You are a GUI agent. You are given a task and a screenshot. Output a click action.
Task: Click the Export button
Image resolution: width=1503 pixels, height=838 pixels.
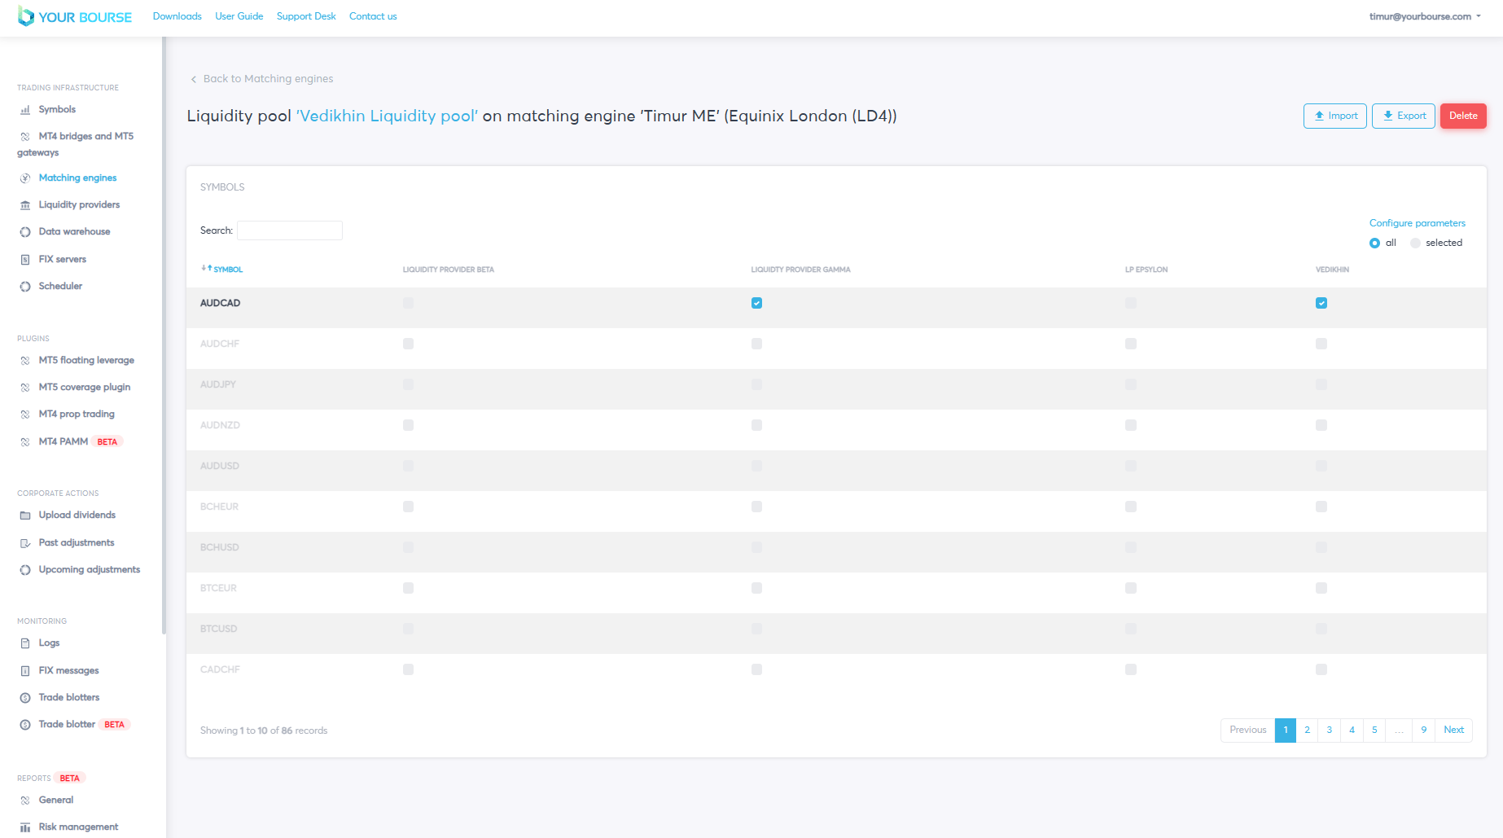1403,116
